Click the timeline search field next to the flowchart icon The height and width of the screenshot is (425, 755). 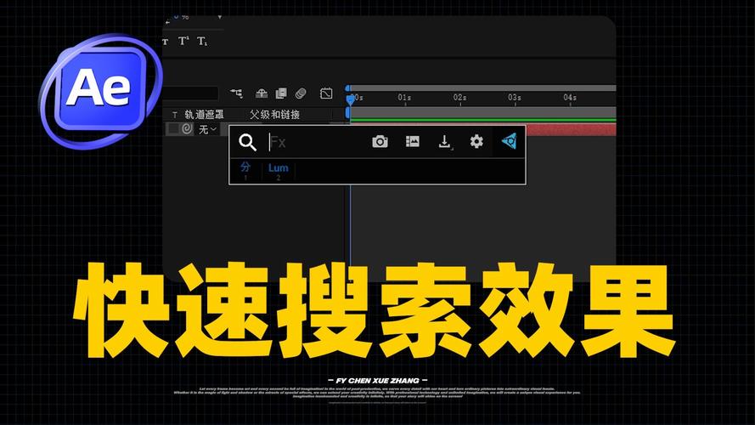[191, 93]
